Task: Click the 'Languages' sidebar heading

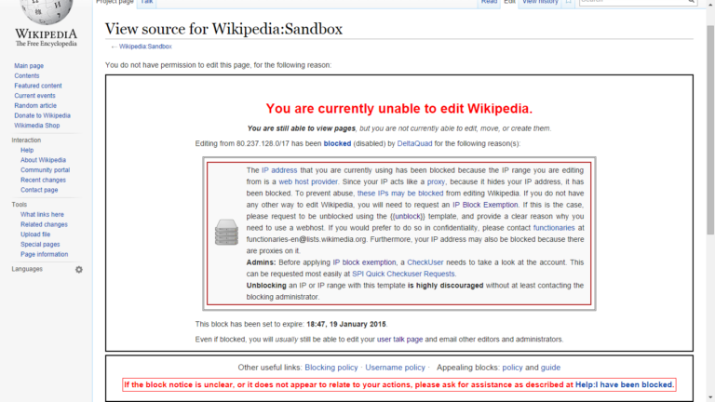Action: pos(27,269)
